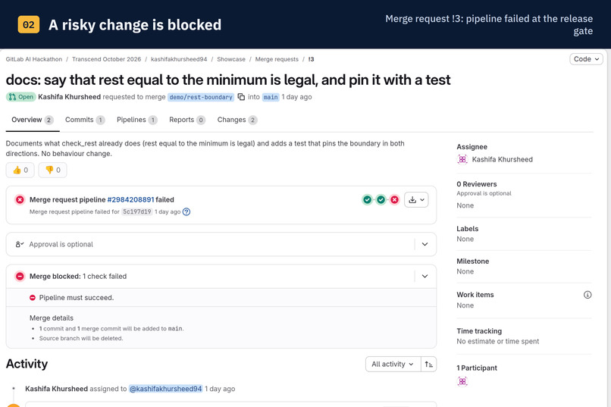Click Kashifa Khursheed author name in header
Viewport: 611px width, 407px height.
pos(69,97)
